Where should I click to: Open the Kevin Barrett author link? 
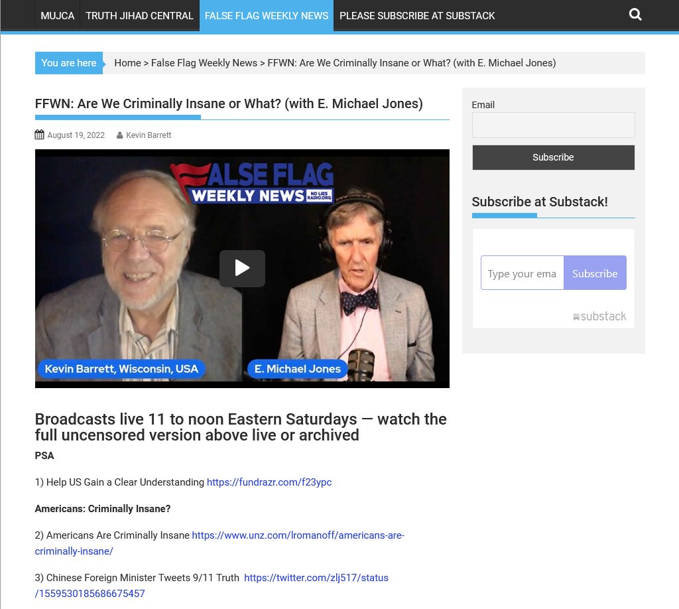[149, 135]
